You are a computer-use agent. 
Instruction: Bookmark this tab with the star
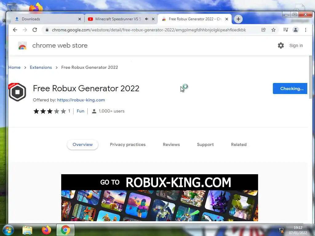pyautogui.click(x=273, y=30)
